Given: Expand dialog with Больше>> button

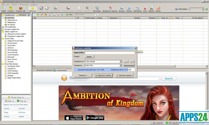Looking at the screenshot, I should (x=83, y=75).
